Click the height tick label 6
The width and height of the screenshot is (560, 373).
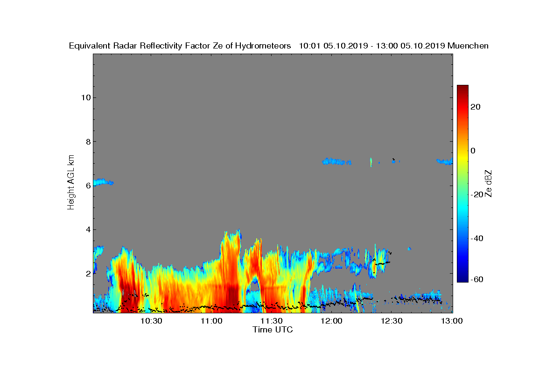click(x=88, y=186)
